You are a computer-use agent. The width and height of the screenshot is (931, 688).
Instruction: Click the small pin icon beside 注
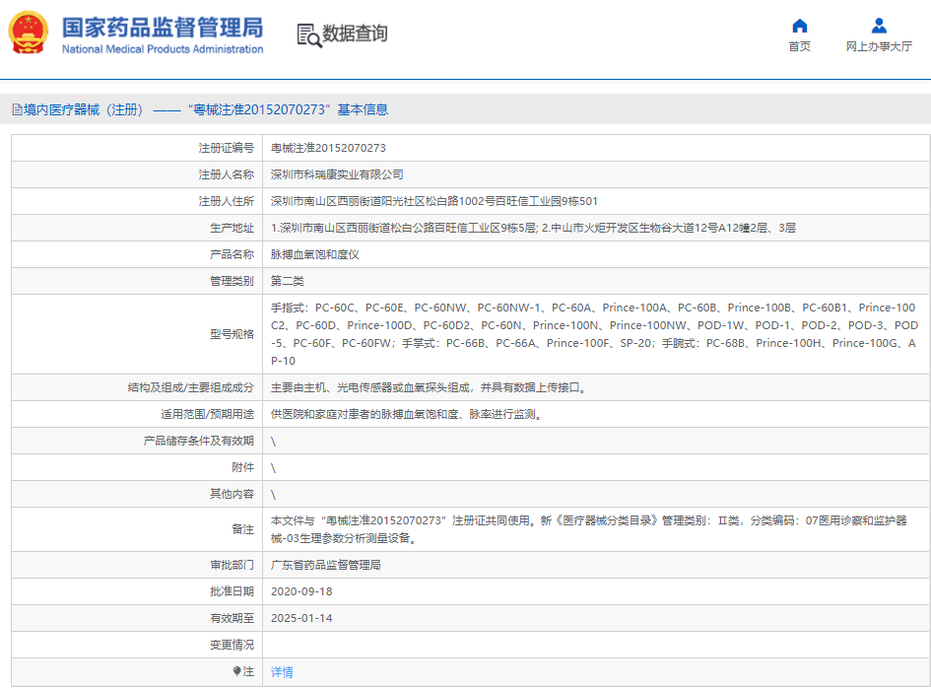236,671
